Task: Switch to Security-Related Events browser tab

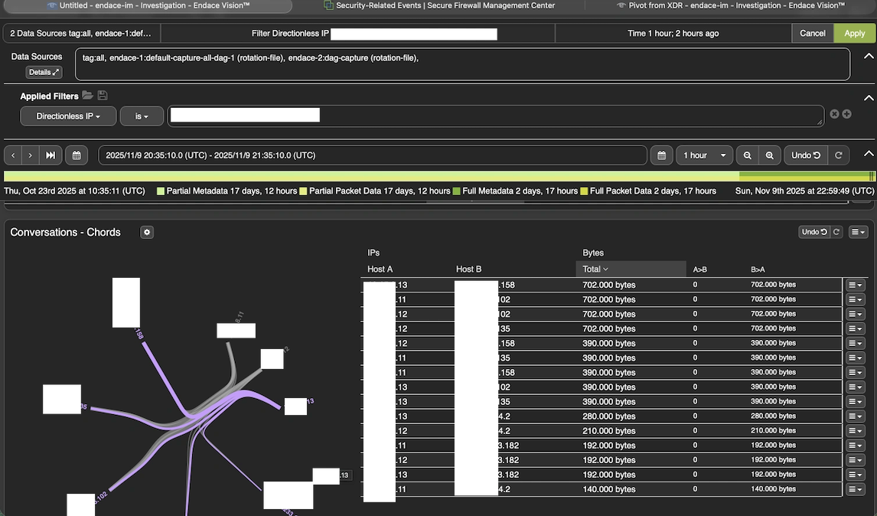Action: click(x=439, y=5)
